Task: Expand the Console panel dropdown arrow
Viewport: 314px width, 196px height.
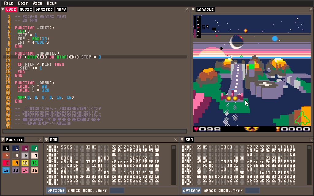Action: [193, 9]
